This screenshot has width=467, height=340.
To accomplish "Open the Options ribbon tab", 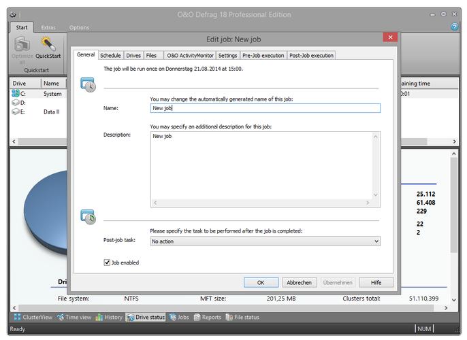I will 79,27.
